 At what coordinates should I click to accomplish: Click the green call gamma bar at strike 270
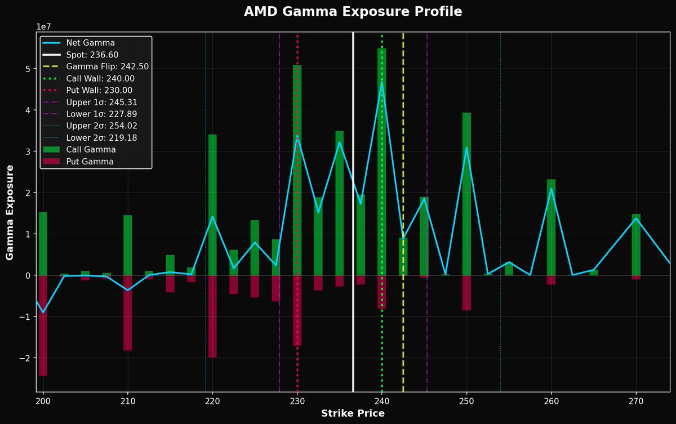tap(636, 245)
